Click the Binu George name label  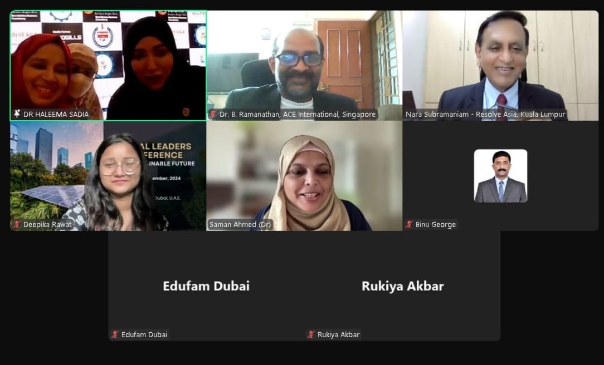435,224
